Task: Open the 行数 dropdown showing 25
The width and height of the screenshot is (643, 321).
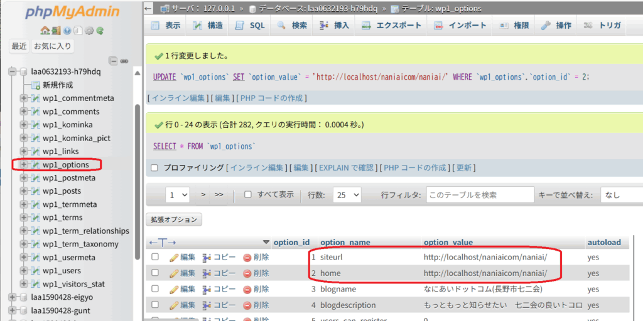Action: [347, 196]
